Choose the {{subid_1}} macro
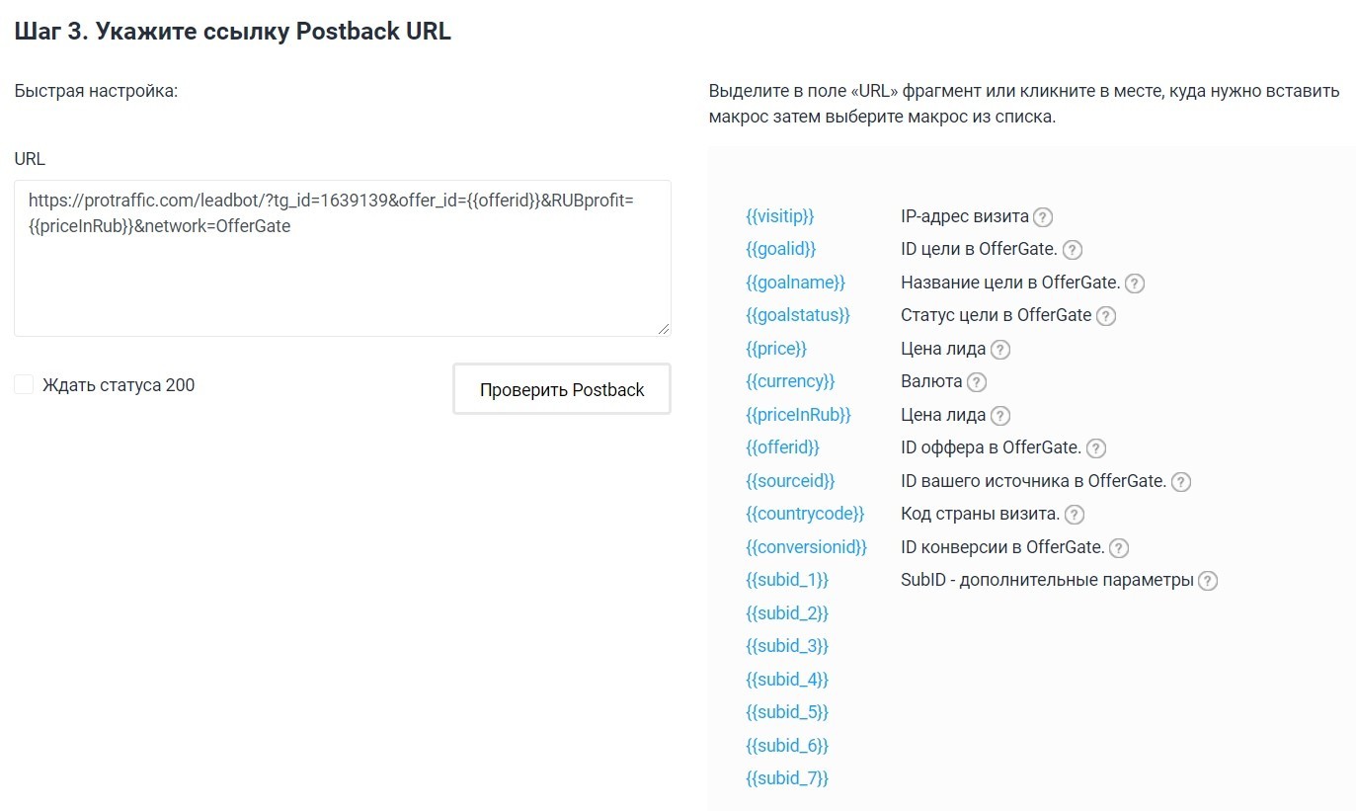Image resolution: width=1356 pixels, height=811 pixels. point(787,580)
